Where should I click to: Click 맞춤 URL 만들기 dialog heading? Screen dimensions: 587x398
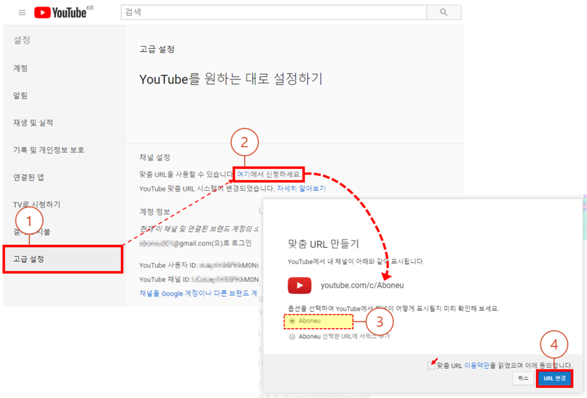323,244
